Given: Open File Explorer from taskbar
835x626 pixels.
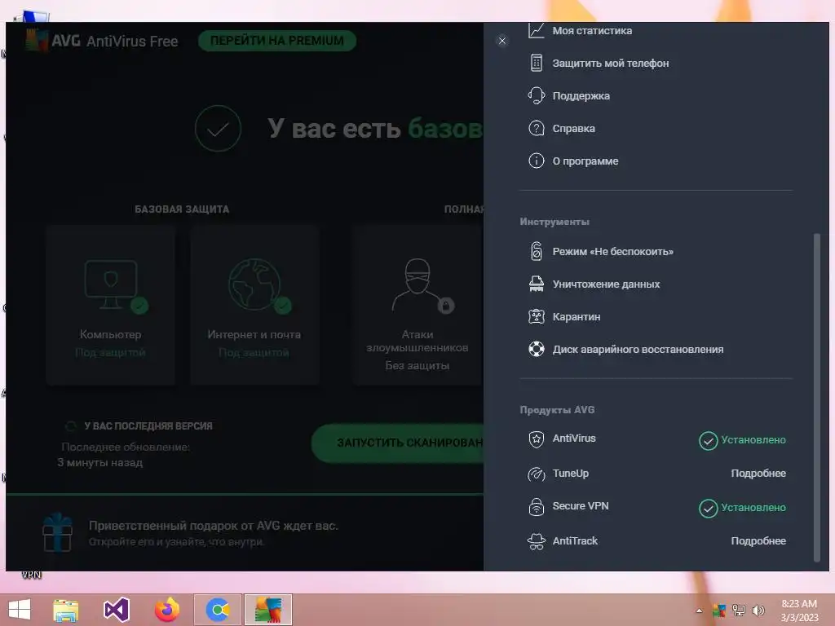Looking at the screenshot, I should pyautogui.click(x=66, y=610).
